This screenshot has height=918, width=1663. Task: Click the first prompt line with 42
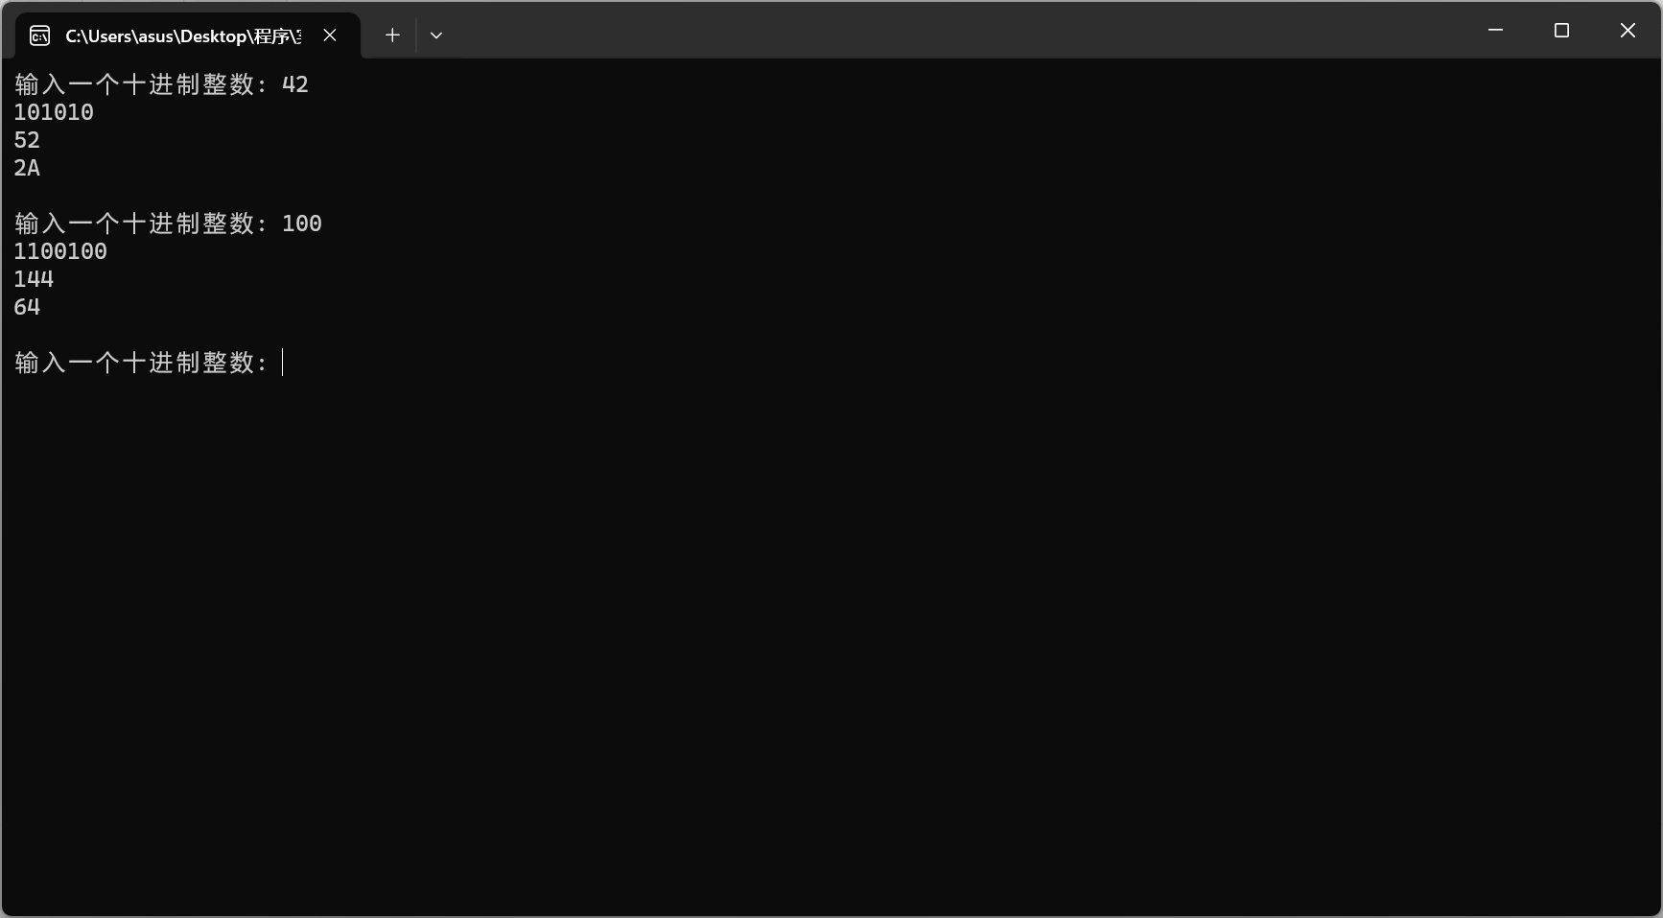pos(161,84)
